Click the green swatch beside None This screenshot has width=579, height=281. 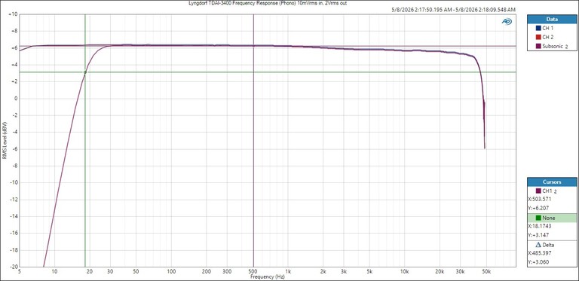pyautogui.click(x=538, y=218)
